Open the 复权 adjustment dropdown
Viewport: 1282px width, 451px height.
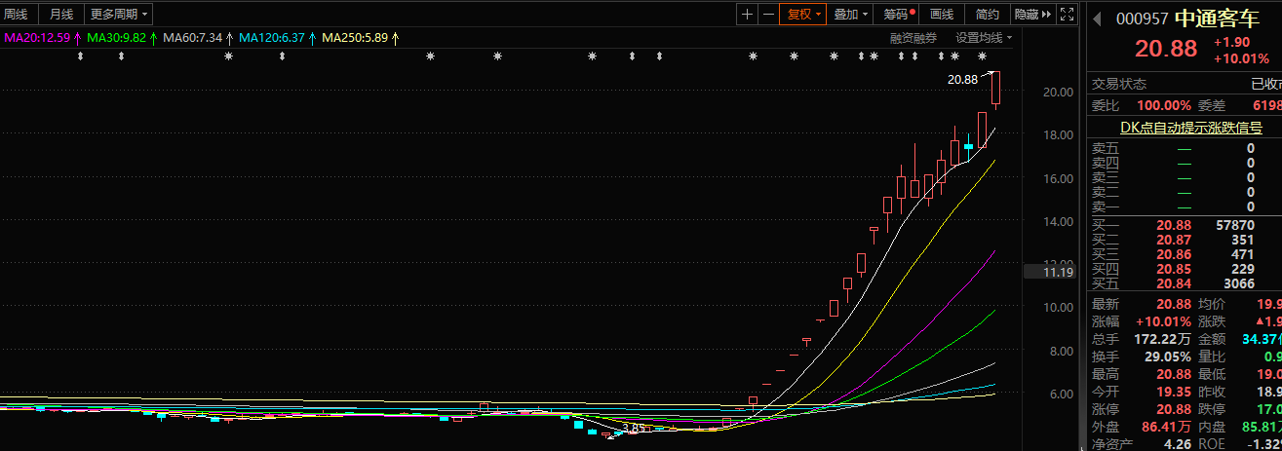coord(803,14)
